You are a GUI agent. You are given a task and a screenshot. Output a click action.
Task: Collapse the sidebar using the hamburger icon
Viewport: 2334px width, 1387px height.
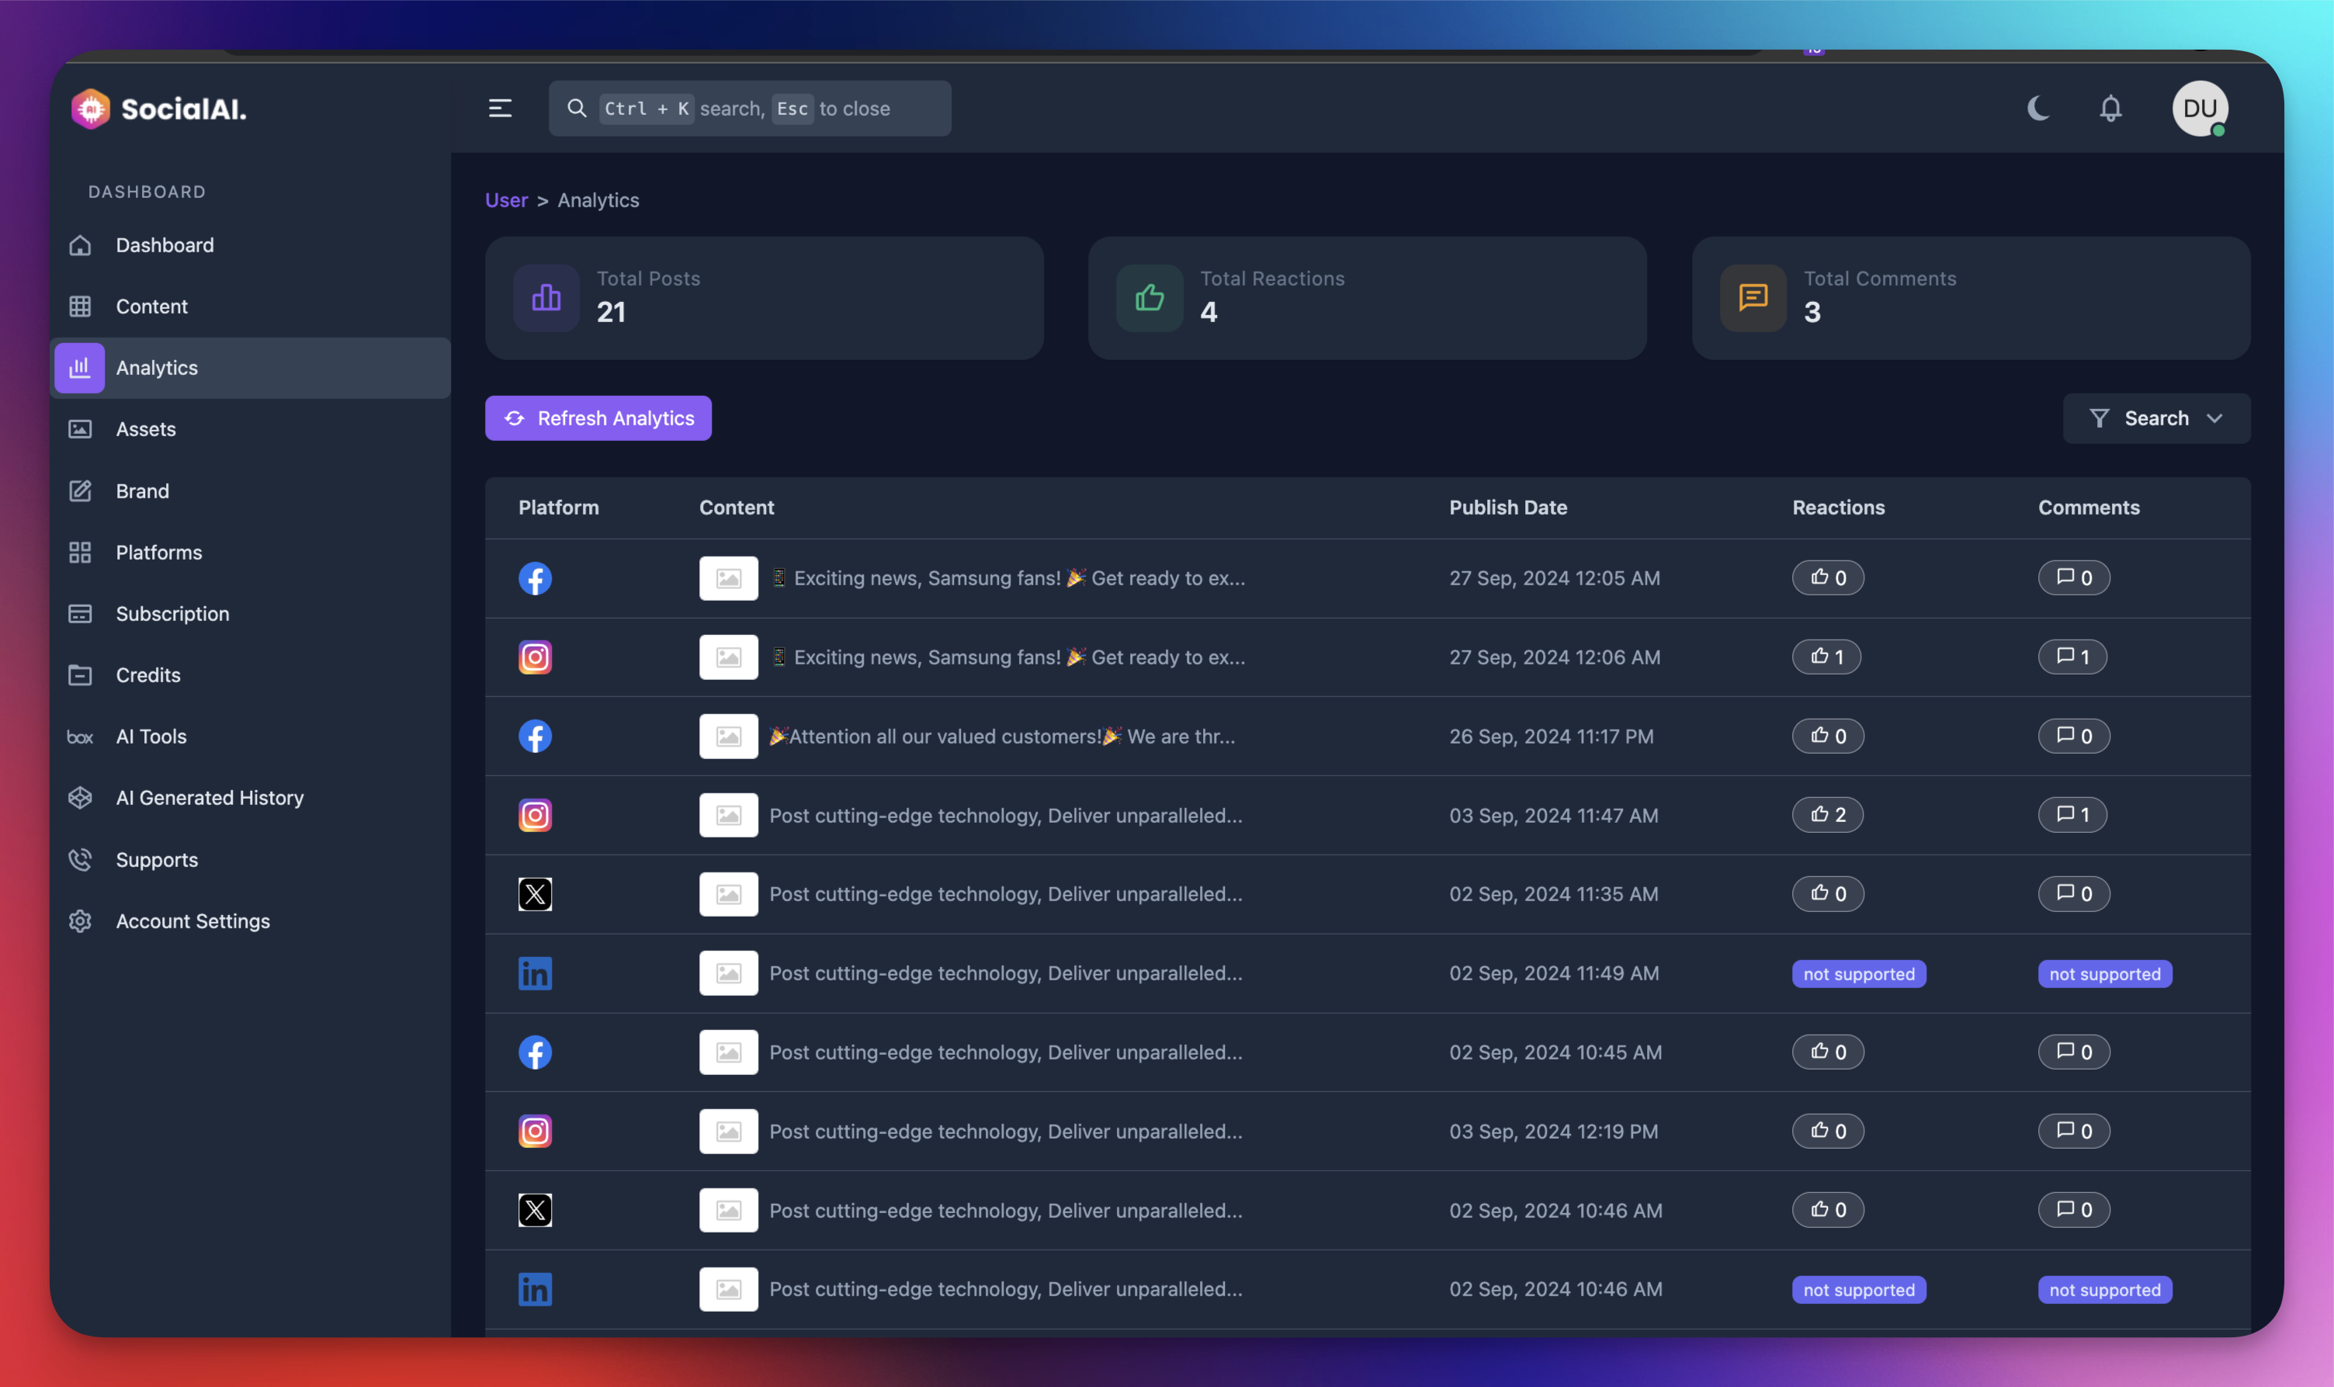click(500, 109)
